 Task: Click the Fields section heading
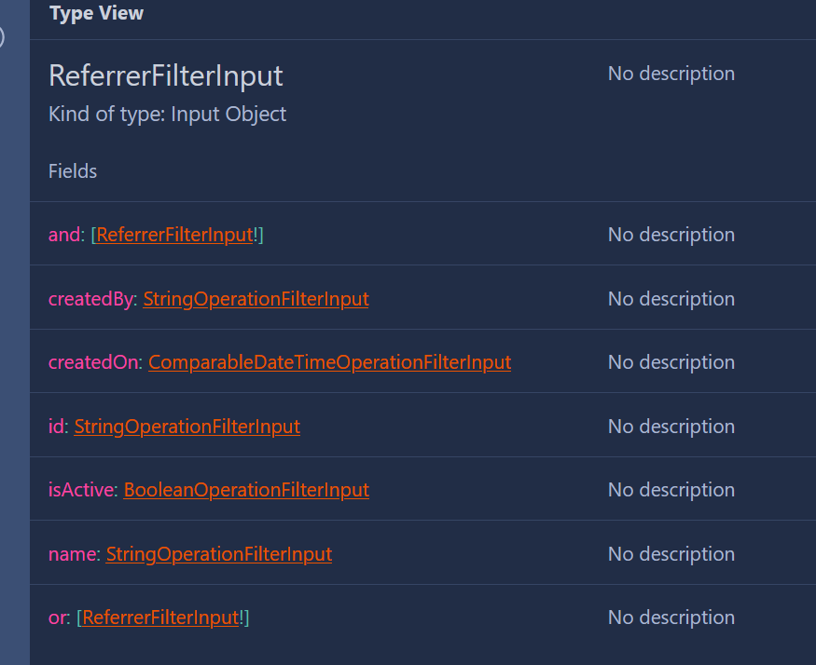pos(73,170)
